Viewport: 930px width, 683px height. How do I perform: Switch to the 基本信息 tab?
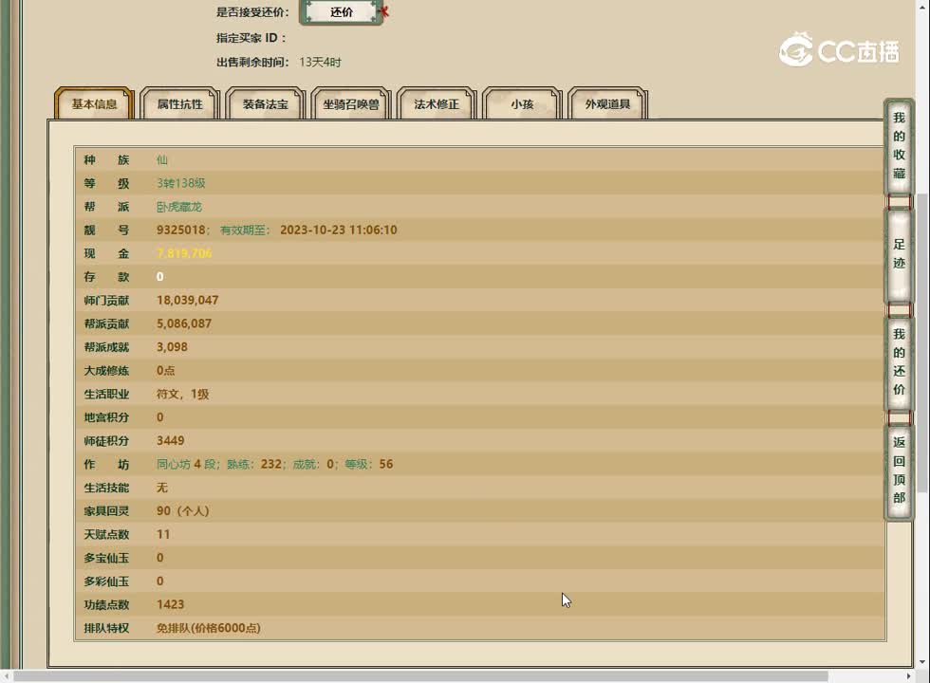click(95, 104)
